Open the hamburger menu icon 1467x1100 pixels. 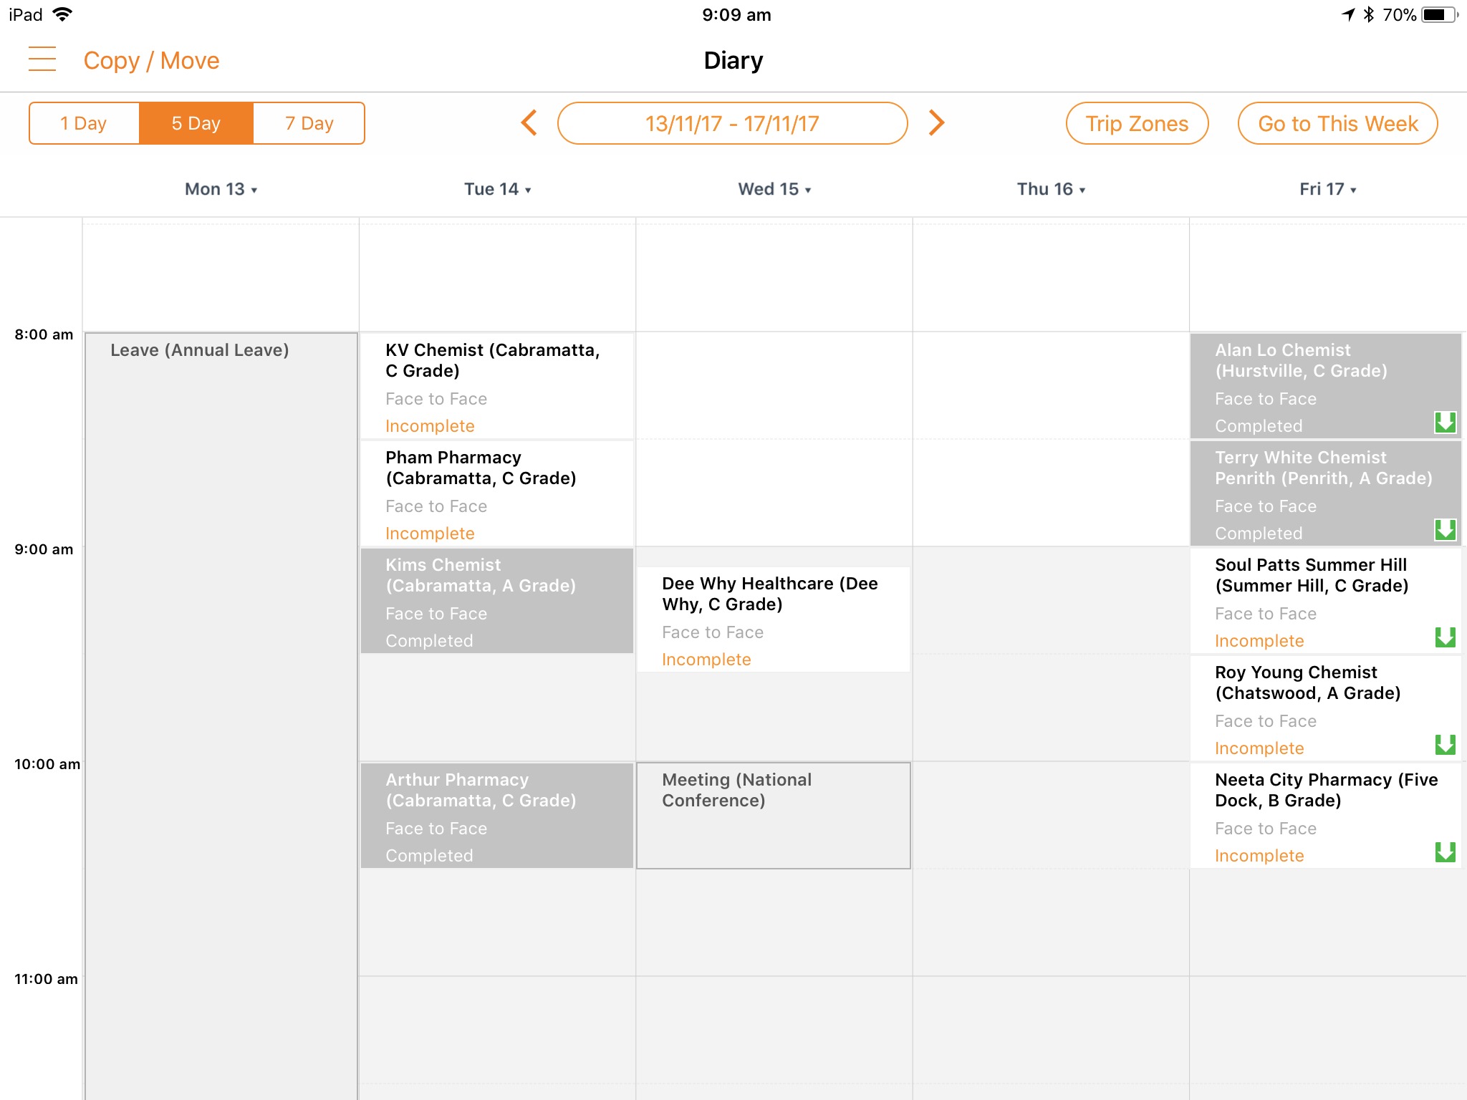click(x=42, y=59)
